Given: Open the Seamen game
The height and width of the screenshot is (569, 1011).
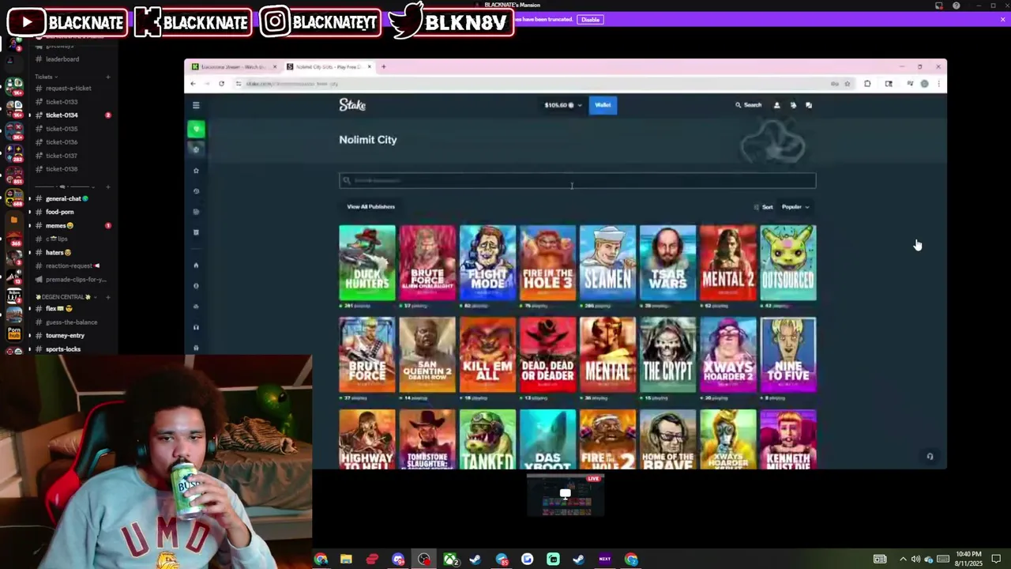Looking at the screenshot, I should click(x=607, y=263).
